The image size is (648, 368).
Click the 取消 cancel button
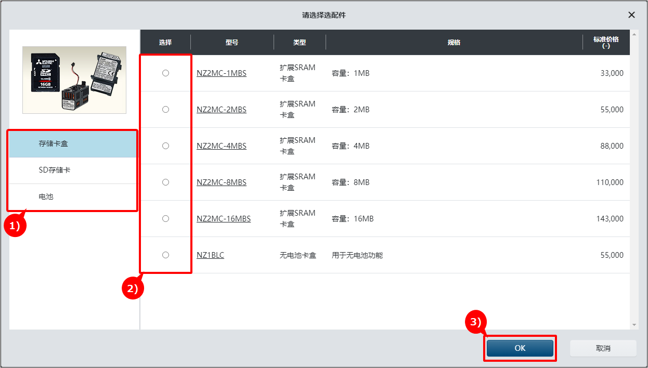pos(603,348)
